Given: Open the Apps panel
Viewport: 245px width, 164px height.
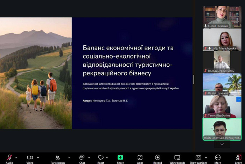Looking at the screenshot, I should [140, 158].
